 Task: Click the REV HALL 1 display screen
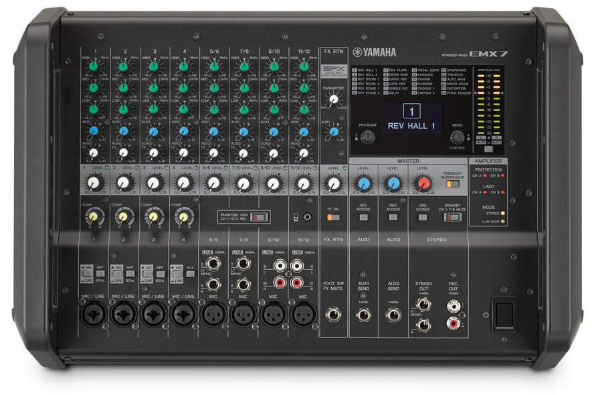point(412,118)
